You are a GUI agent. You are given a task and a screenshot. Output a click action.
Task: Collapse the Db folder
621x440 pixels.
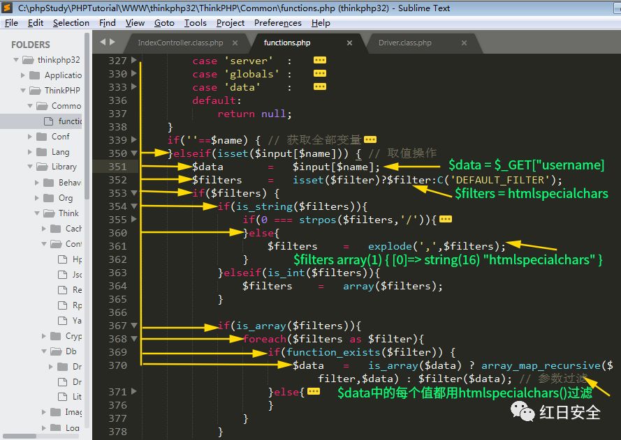coord(45,351)
